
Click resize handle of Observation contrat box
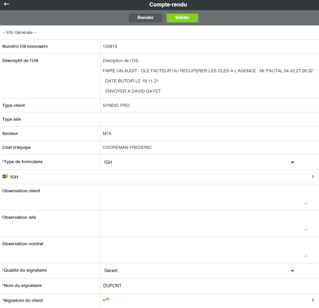click(x=305, y=256)
